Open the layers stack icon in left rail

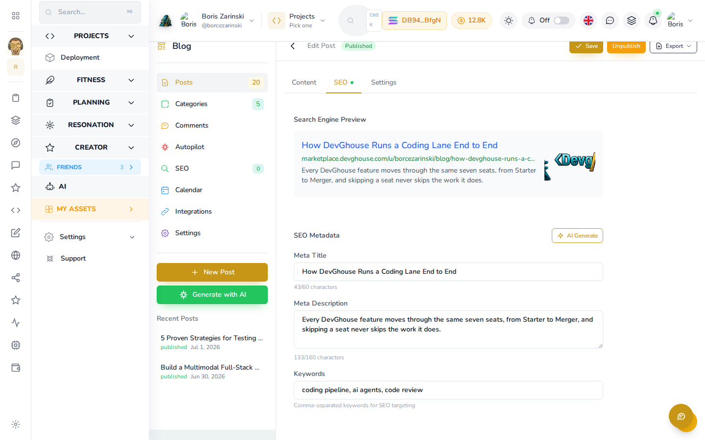click(16, 120)
